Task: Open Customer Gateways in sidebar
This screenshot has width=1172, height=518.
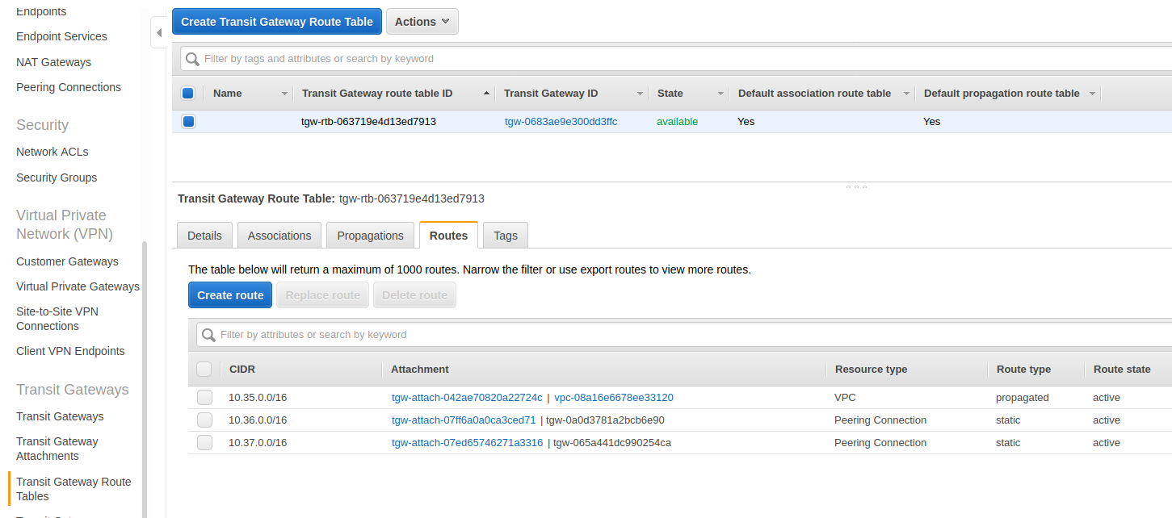Action: click(x=67, y=261)
